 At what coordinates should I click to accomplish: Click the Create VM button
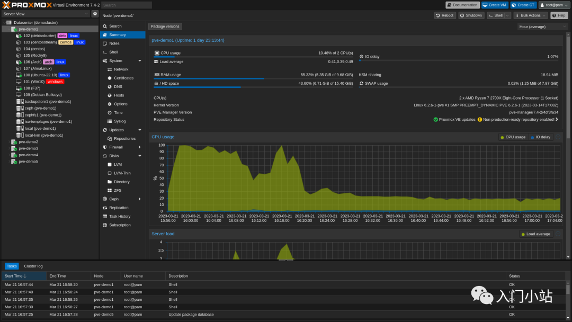pos(495,5)
